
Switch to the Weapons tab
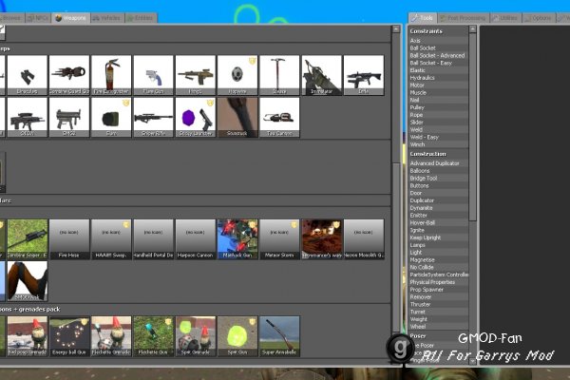pyautogui.click(x=70, y=18)
